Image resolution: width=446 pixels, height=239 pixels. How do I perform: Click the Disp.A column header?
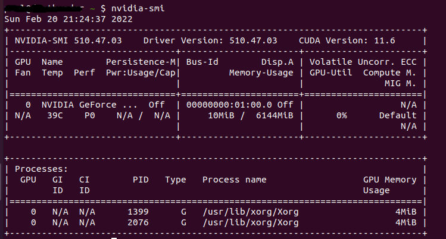coord(277,62)
